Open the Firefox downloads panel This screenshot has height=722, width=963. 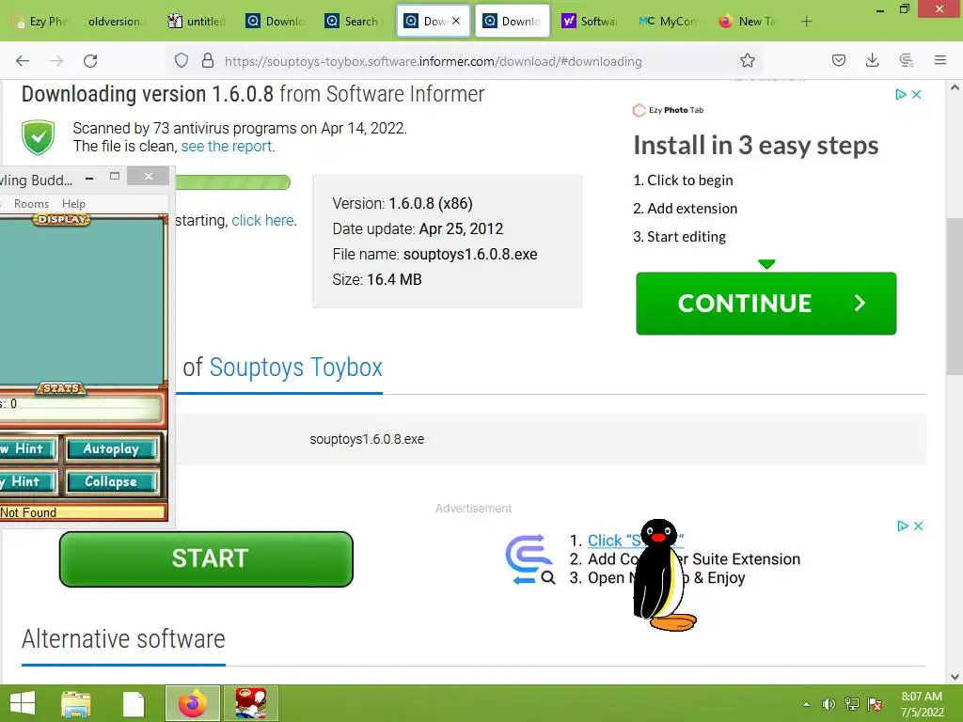(872, 60)
